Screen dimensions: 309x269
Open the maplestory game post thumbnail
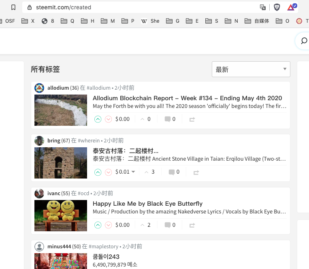click(x=61, y=261)
